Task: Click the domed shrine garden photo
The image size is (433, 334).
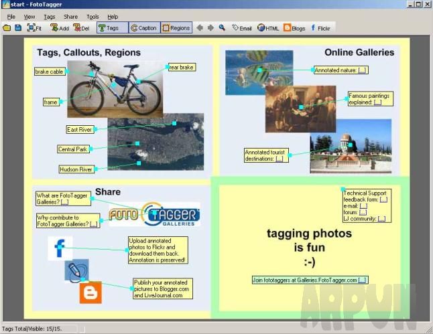Action: pos(351,146)
